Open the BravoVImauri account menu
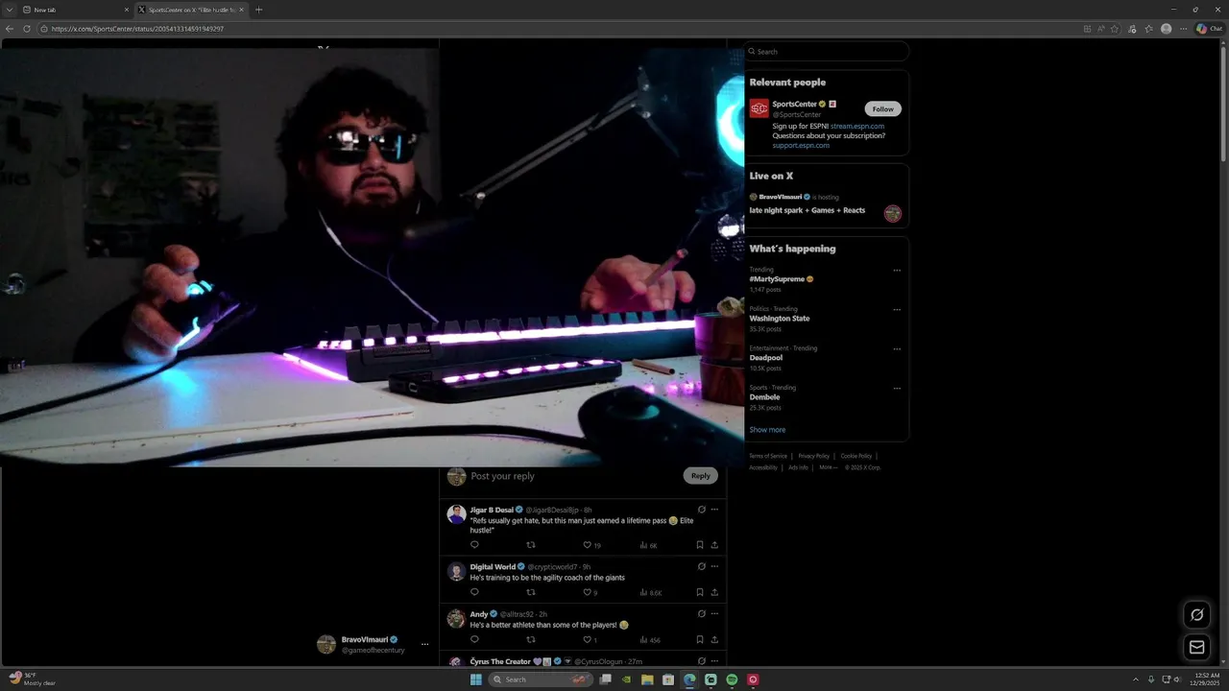 click(x=374, y=644)
